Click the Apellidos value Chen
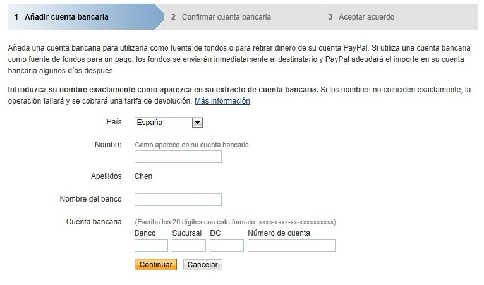 [x=143, y=176]
